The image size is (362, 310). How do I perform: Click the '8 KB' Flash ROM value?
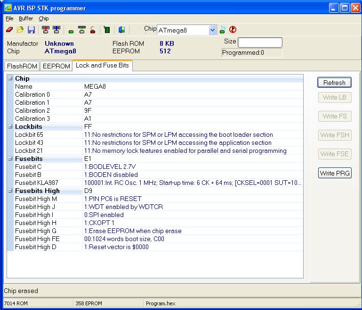pos(167,43)
